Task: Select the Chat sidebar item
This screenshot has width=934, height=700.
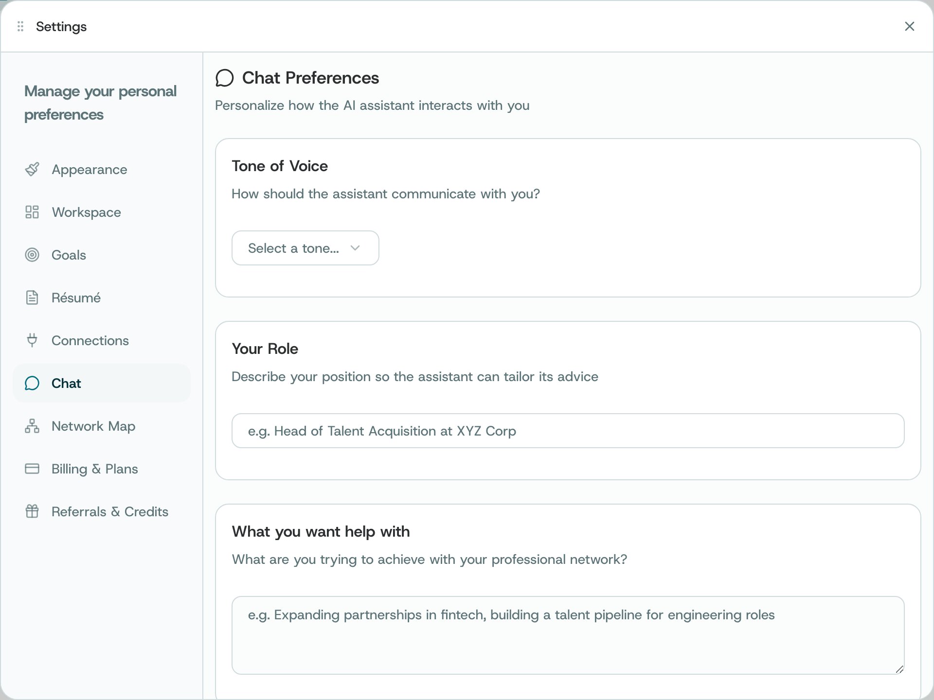Action: pos(101,383)
